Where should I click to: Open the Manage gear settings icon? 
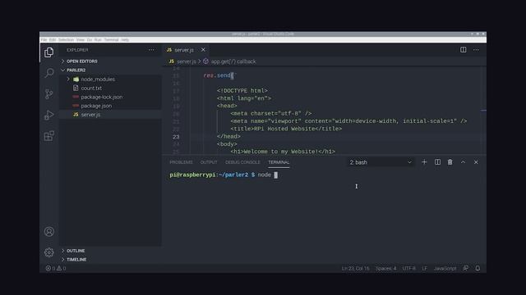coord(49,252)
